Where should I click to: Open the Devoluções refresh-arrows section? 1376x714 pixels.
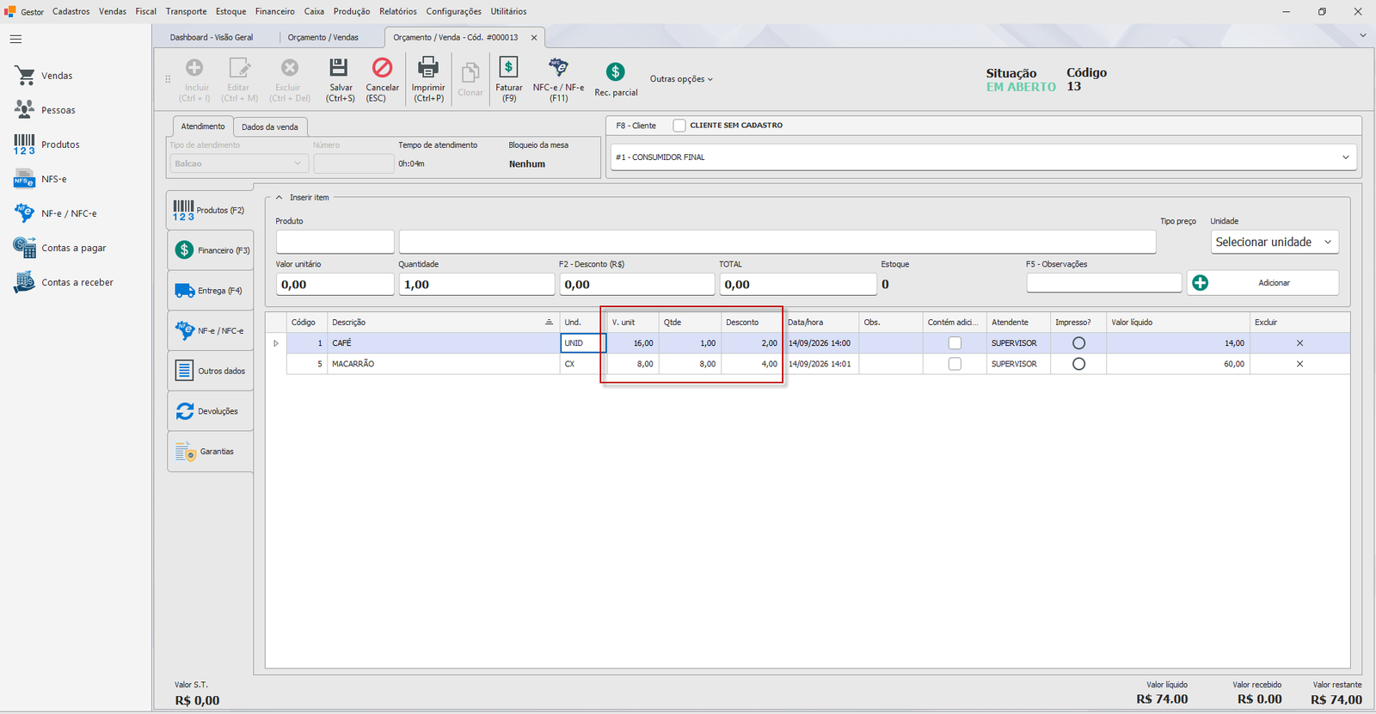[x=210, y=411]
